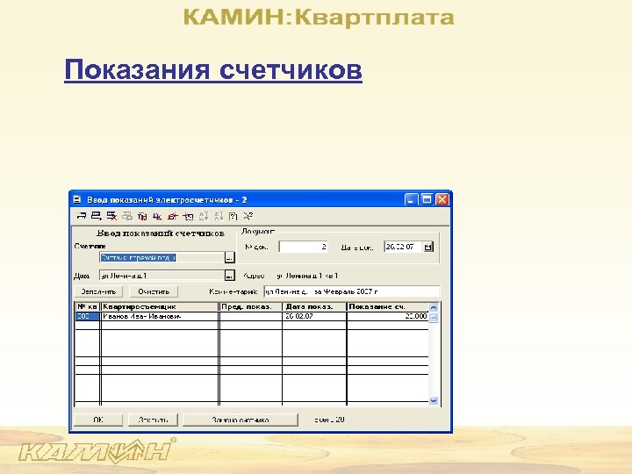Click the Замена счетчика button
Image resolution: width=632 pixels, height=474 pixels.
[x=241, y=420]
